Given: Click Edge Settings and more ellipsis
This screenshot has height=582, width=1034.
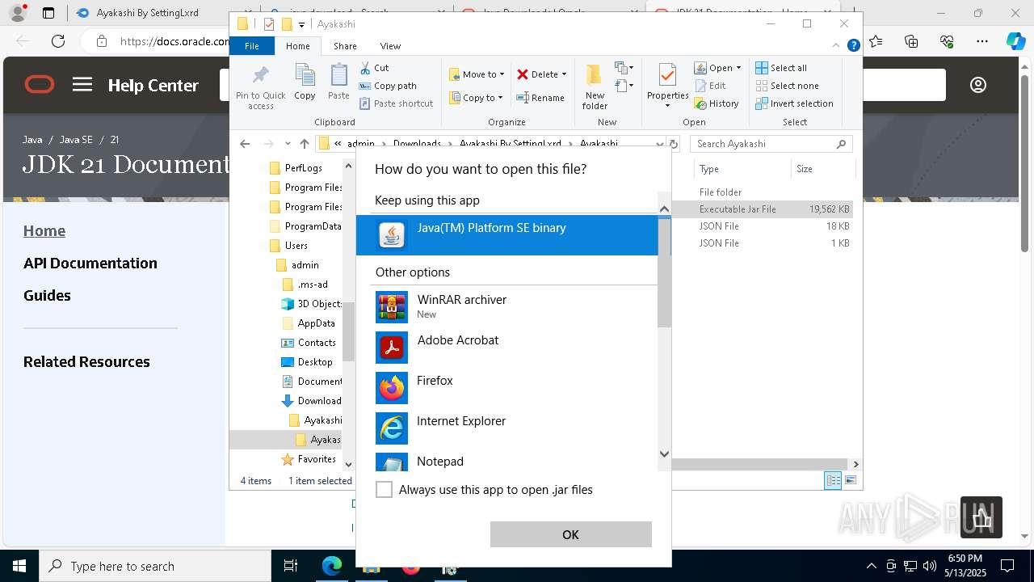Looking at the screenshot, I should tap(982, 41).
